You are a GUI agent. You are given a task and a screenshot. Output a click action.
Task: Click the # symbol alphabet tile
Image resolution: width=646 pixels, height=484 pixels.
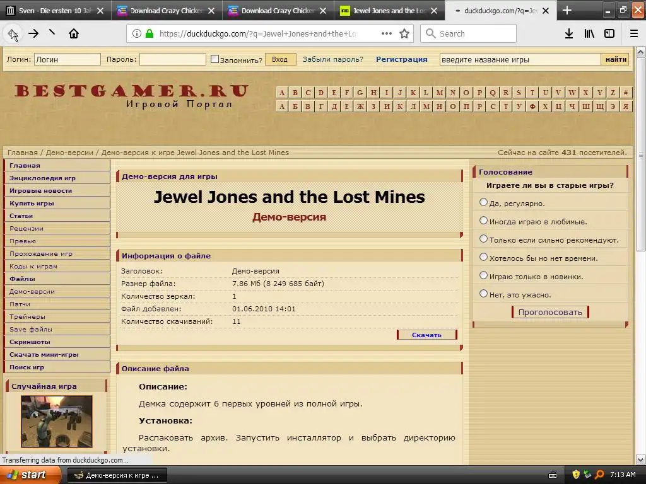(626, 93)
